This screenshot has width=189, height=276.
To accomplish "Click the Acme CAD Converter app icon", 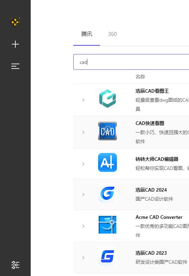I will point(107,225).
